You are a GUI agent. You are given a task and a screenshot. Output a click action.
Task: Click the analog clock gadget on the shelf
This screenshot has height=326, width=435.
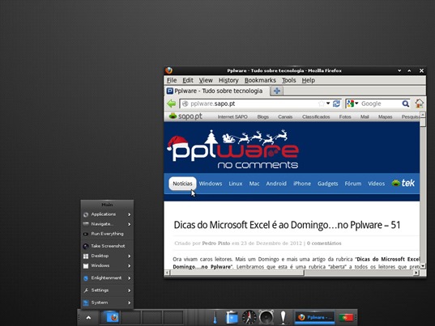249,317
